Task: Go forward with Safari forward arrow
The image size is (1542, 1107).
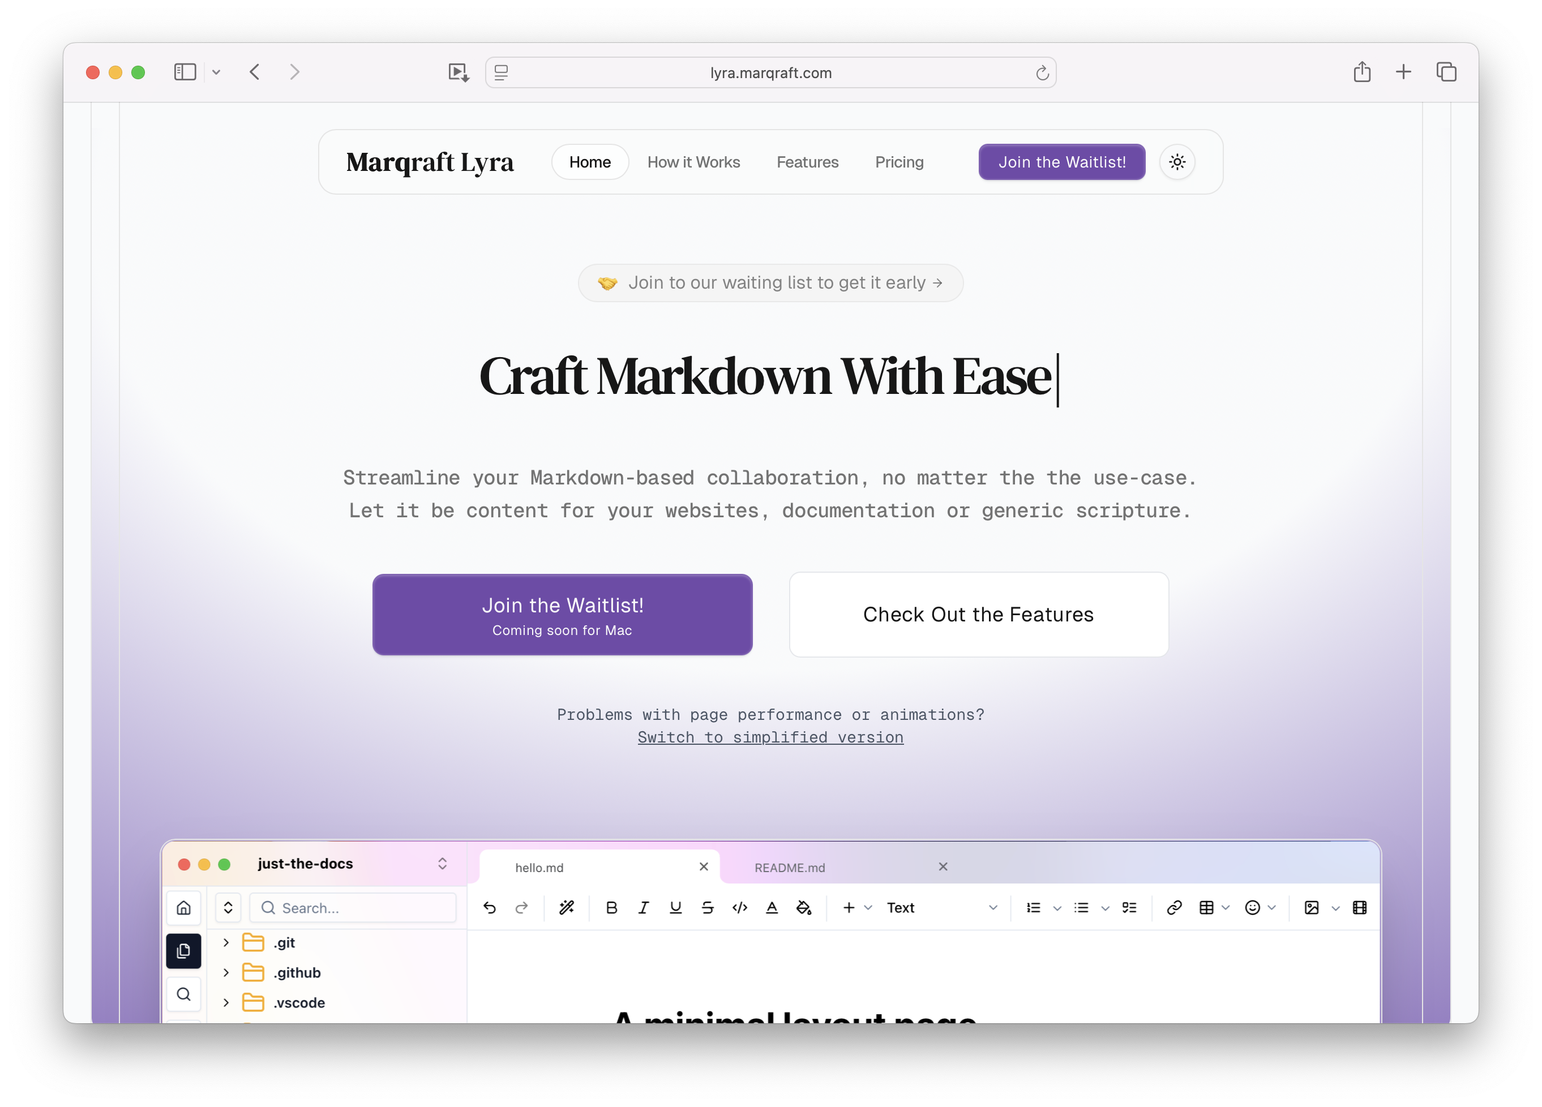Action: click(294, 72)
